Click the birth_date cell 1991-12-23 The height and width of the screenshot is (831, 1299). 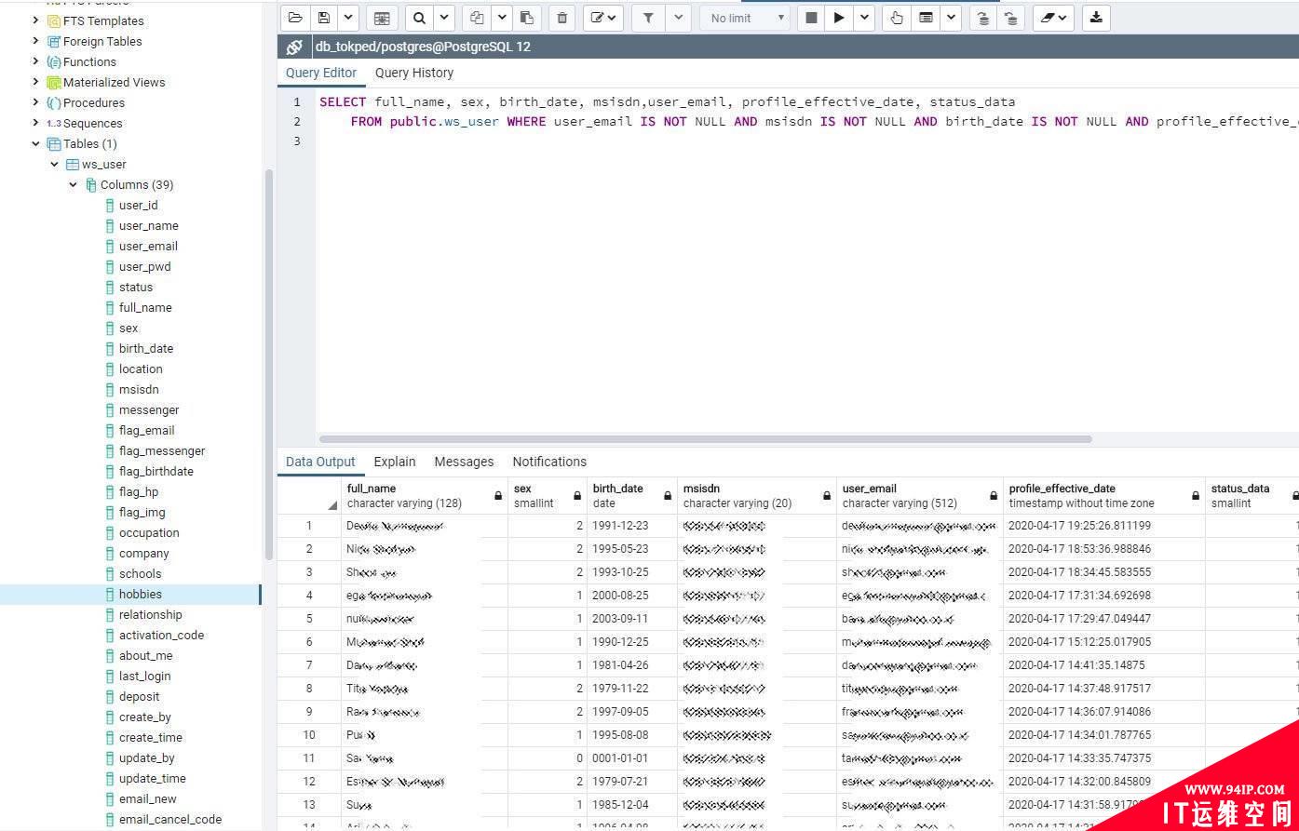click(x=632, y=526)
